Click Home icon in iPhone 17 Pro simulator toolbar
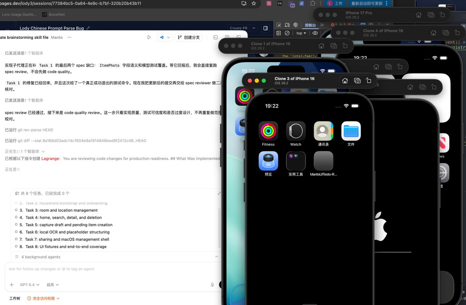466x305 pixels. [x=419, y=15]
